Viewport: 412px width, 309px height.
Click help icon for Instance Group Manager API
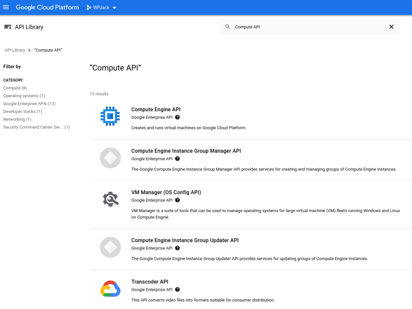tap(177, 159)
